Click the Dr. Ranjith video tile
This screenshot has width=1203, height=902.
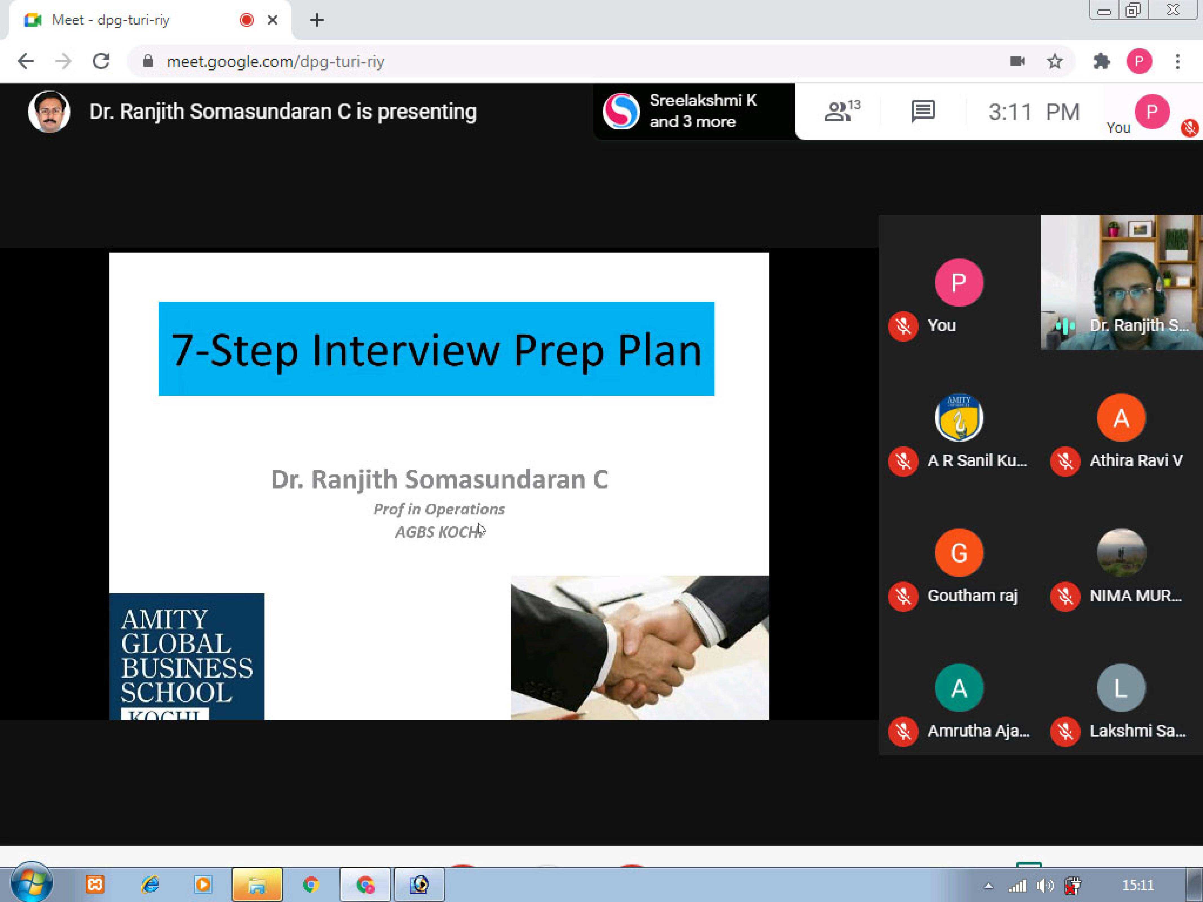click(x=1122, y=282)
